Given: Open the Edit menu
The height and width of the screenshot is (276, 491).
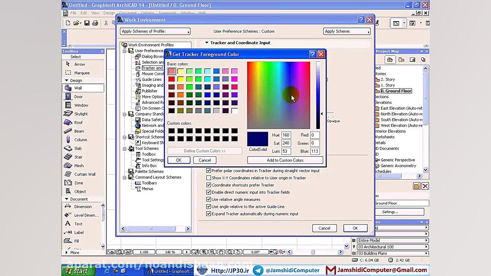Looking at the screenshot, I should pyautogui.click(x=83, y=13).
